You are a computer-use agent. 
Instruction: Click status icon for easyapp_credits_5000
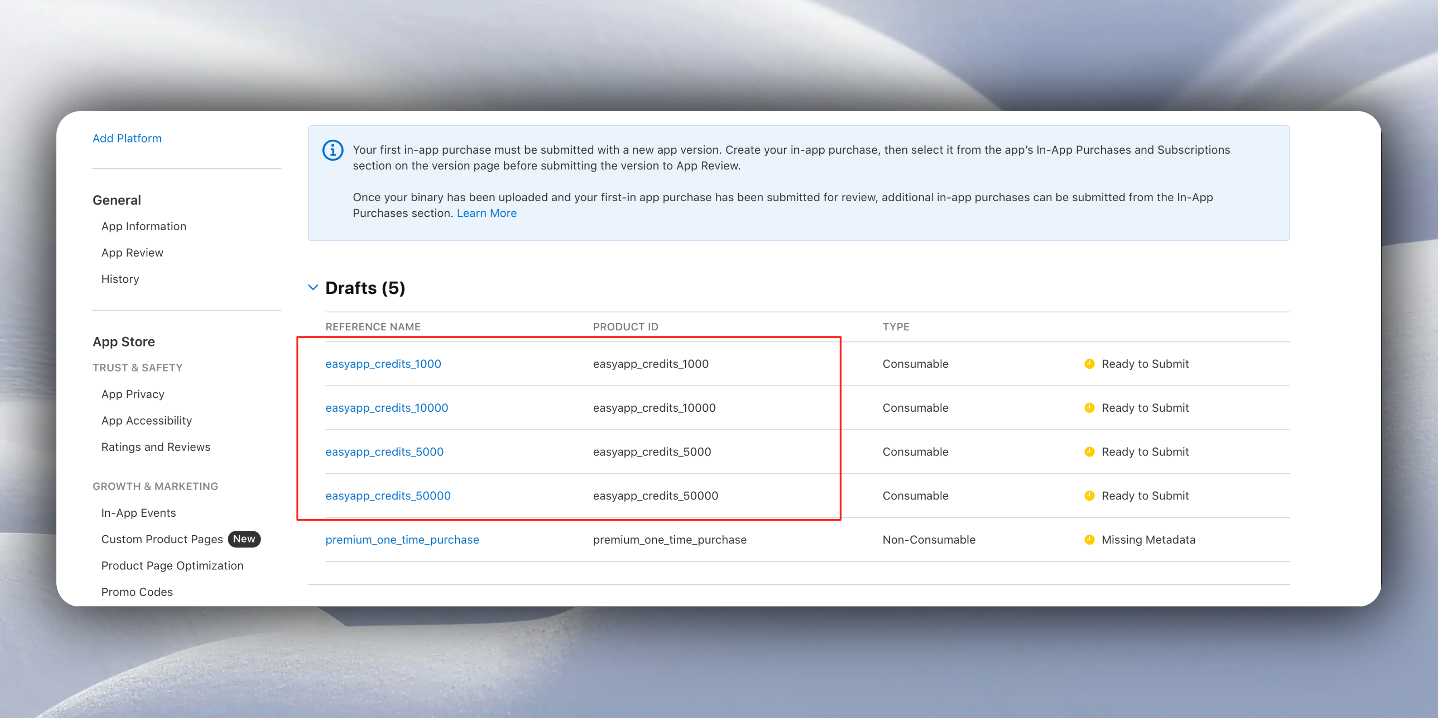point(1089,452)
